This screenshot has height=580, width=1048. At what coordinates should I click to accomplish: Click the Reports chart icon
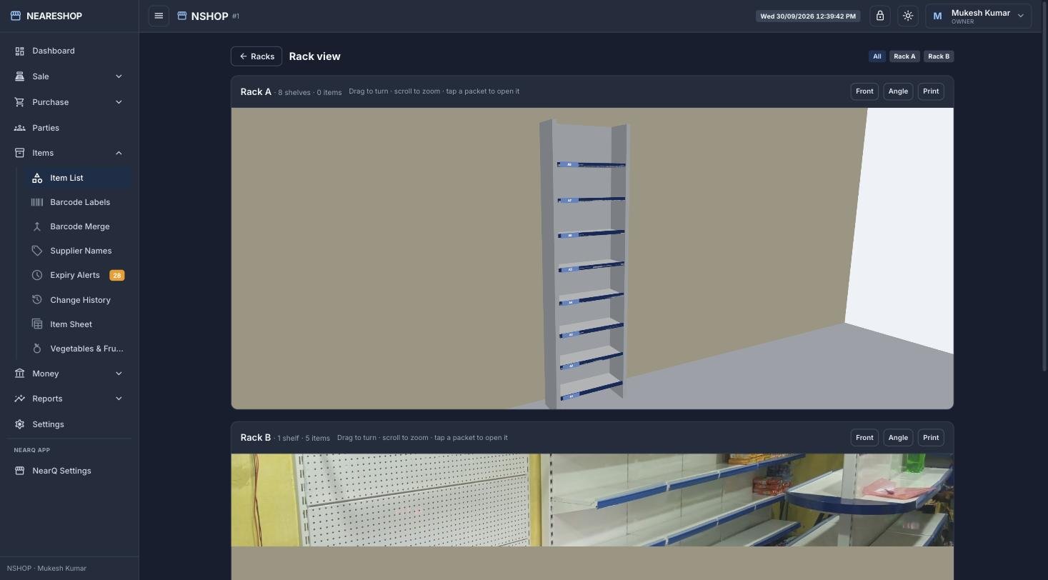(x=19, y=399)
